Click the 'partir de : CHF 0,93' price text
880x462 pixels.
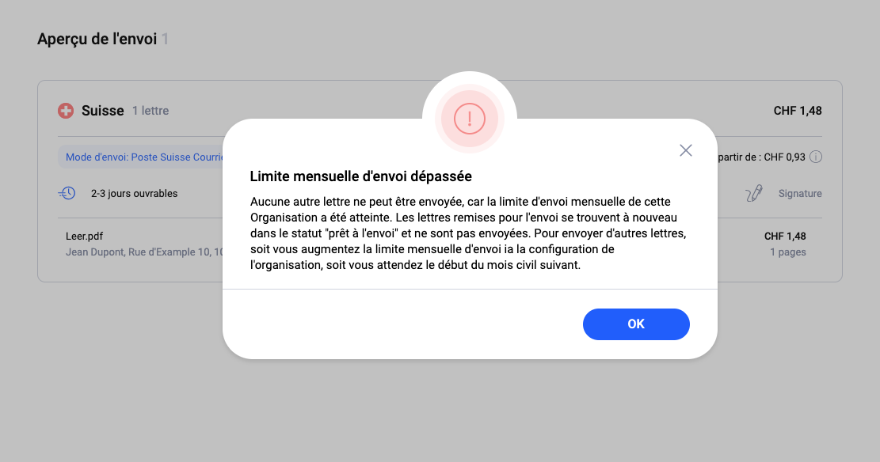tap(760, 157)
